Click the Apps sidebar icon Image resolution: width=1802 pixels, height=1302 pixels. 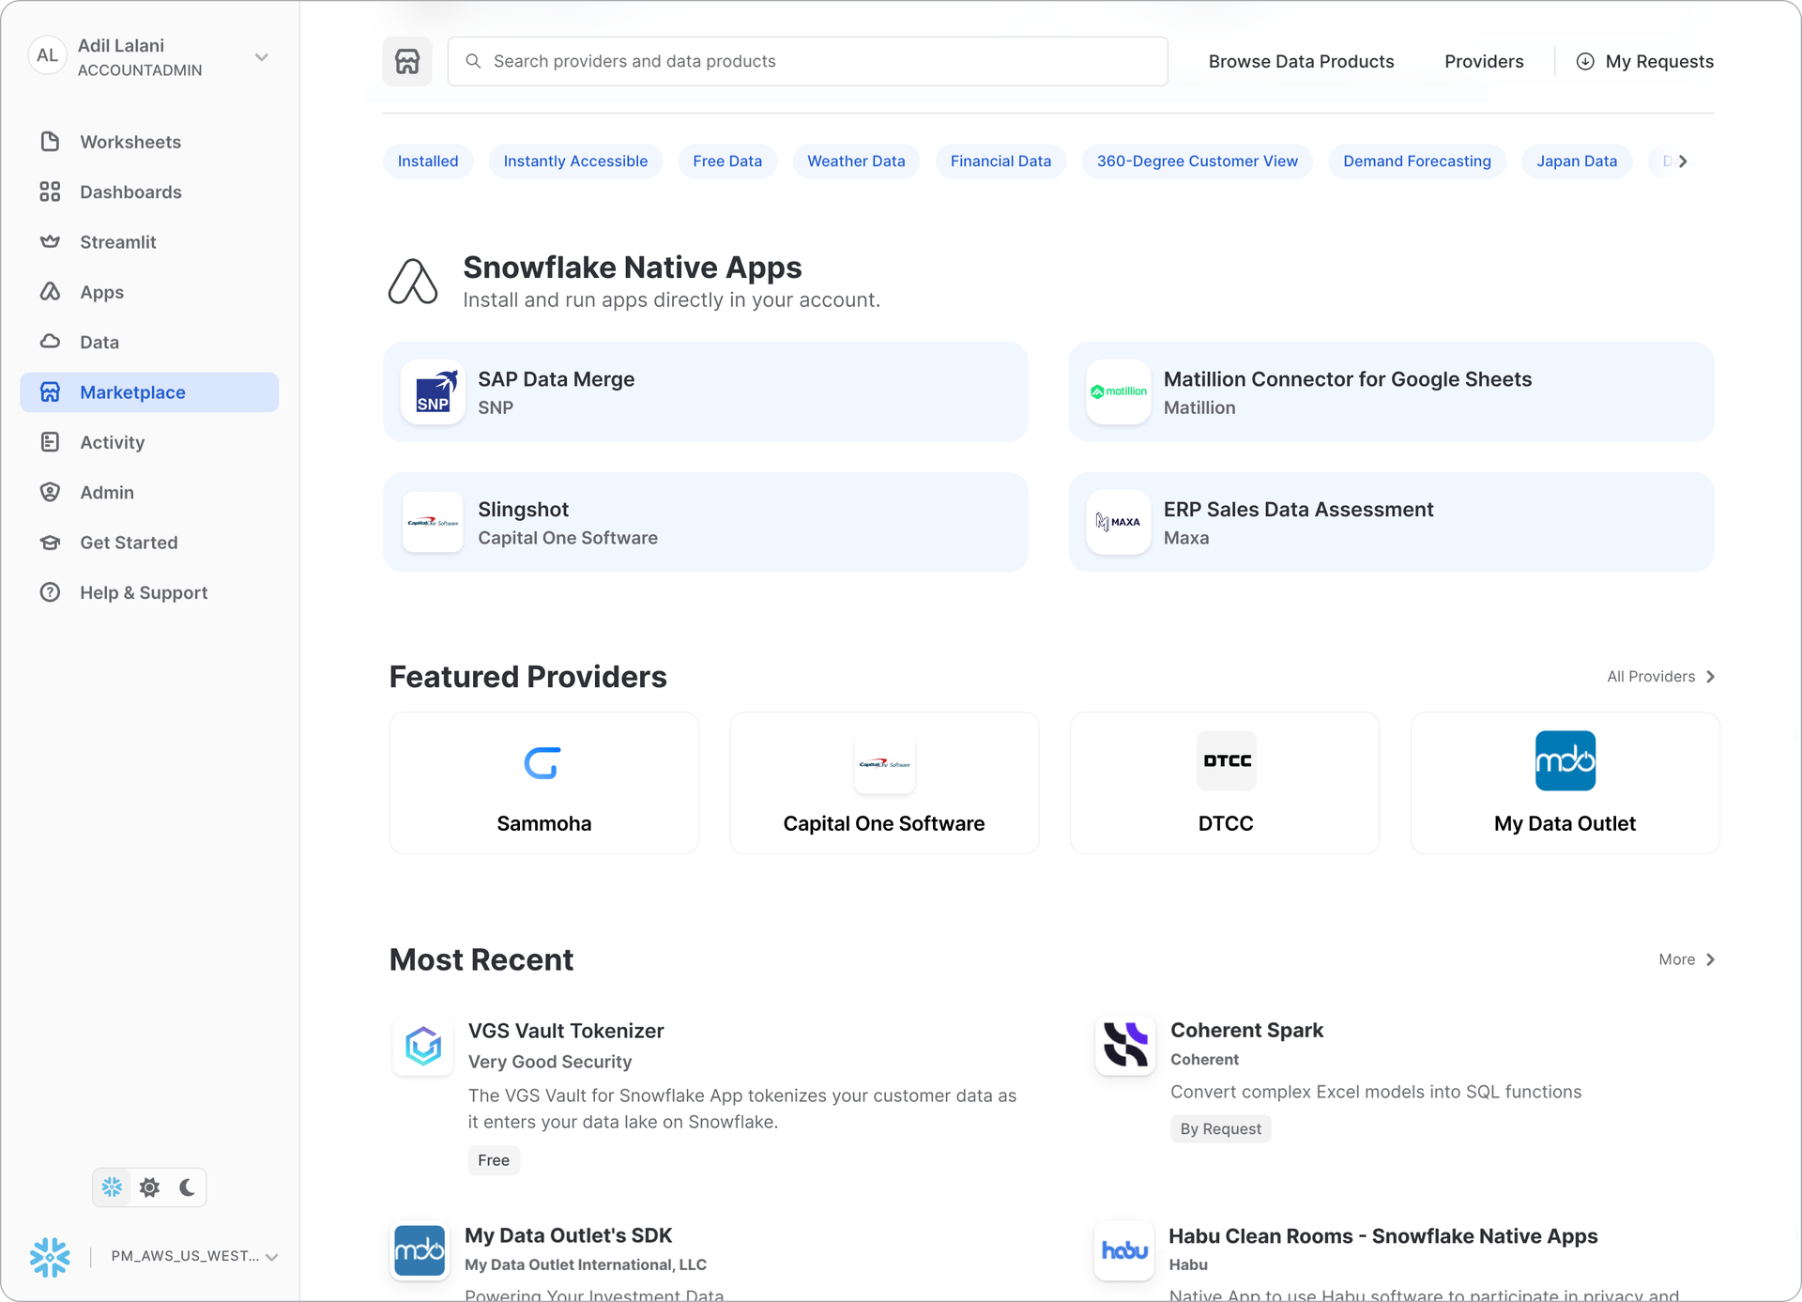click(50, 292)
